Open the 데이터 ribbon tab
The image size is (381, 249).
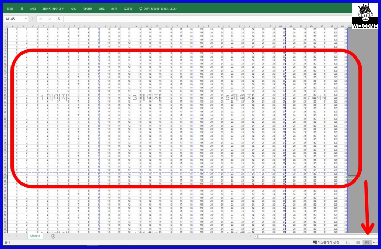[x=88, y=9]
